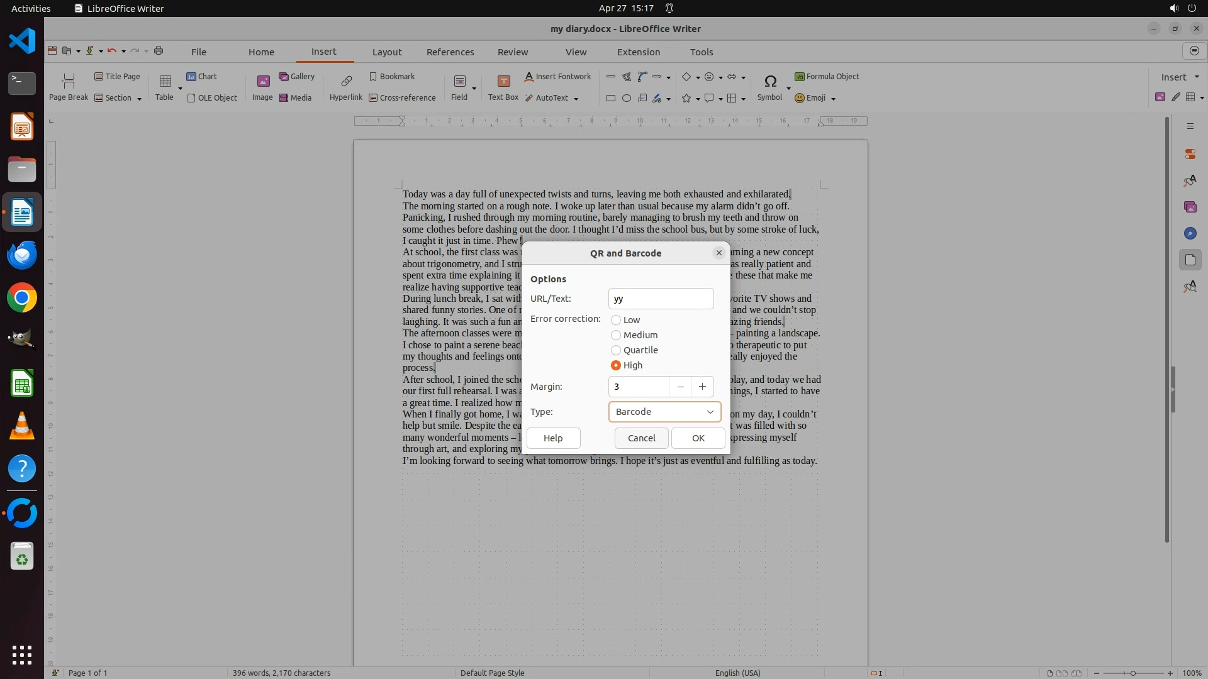Screen dimensions: 1208x679
Task: Insert a Formula Object
Action: coord(827,76)
